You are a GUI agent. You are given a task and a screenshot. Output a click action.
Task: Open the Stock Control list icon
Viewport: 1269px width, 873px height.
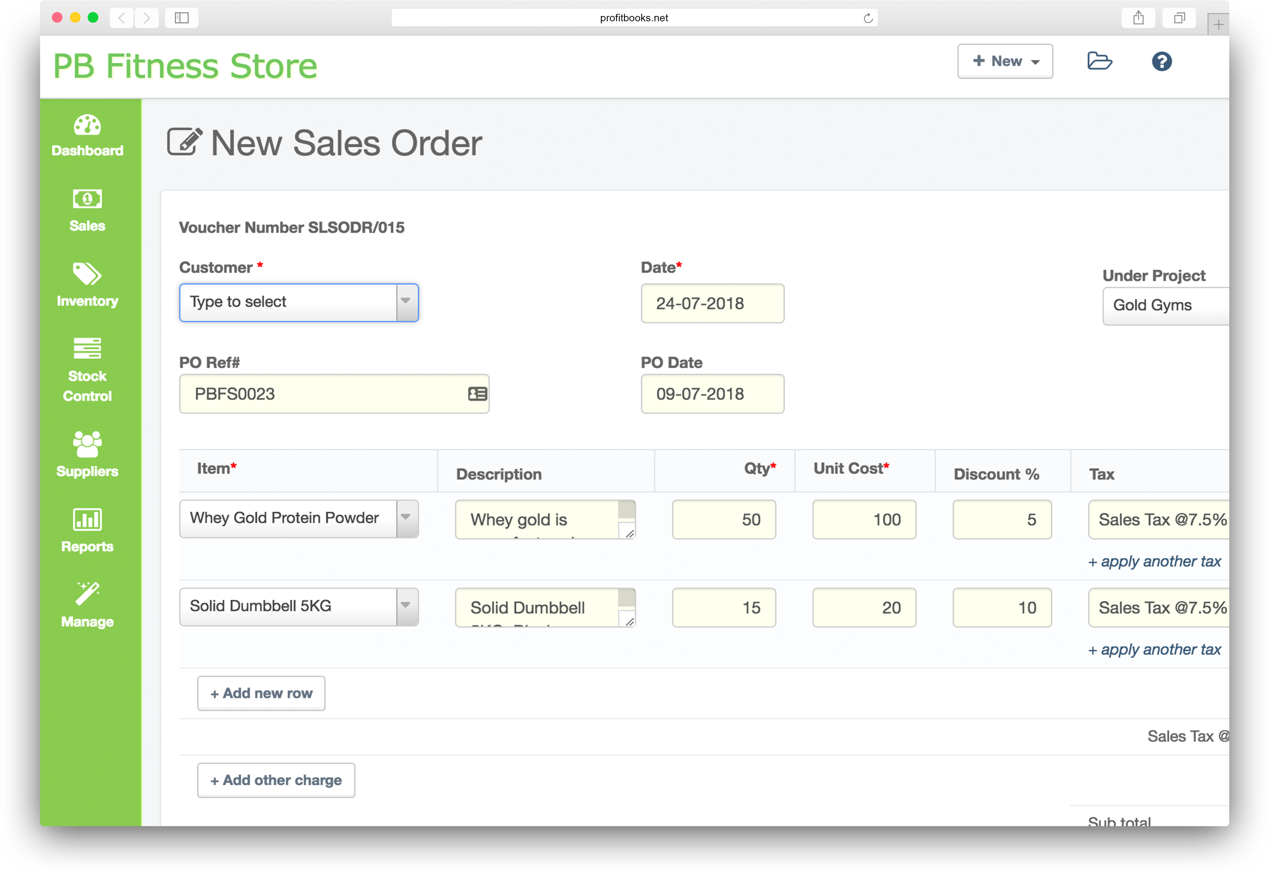[x=87, y=348]
